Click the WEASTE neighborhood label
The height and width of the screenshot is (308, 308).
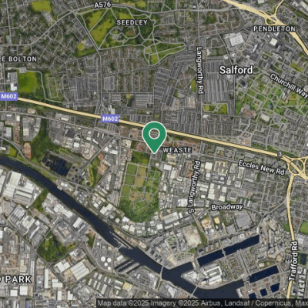click(177, 150)
